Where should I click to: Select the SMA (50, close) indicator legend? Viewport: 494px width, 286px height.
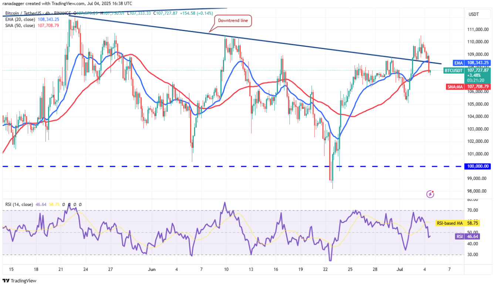[20, 25]
